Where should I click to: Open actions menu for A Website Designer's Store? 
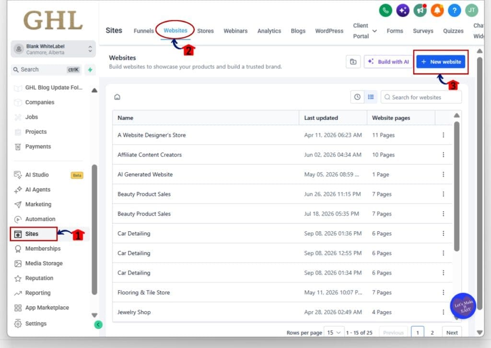coord(444,135)
